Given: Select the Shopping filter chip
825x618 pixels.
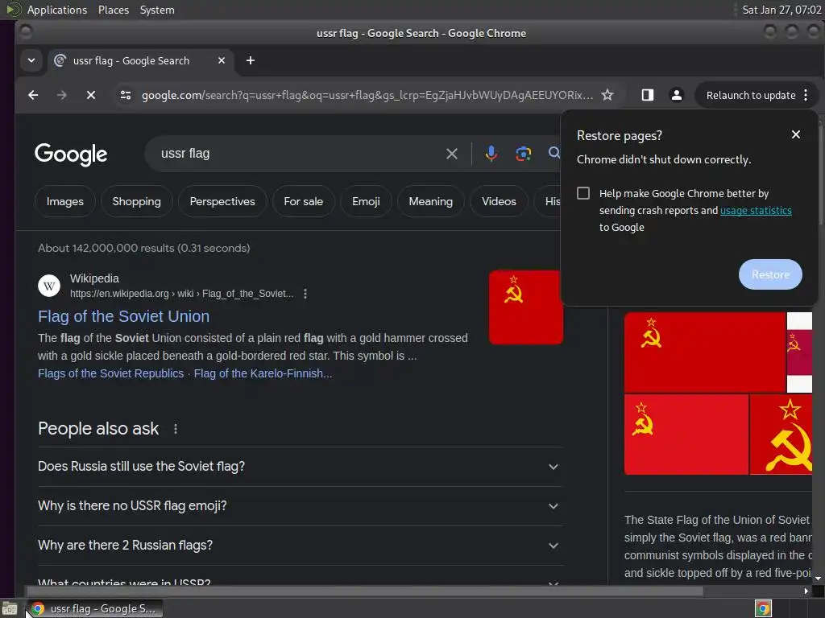Looking at the screenshot, I should pyautogui.click(x=136, y=201).
